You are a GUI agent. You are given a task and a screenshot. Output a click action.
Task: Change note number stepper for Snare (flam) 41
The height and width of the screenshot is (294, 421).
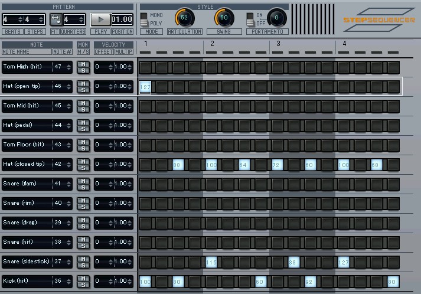click(x=68, y=184)
